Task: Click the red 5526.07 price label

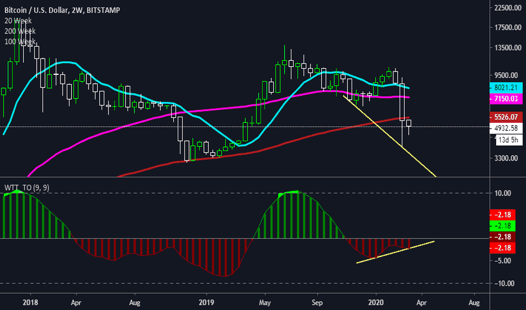Action: coord(506,117)
